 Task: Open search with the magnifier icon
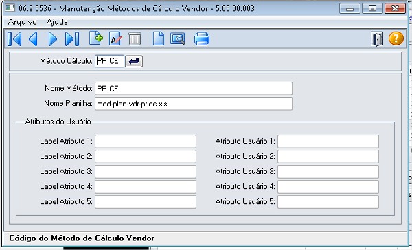coord(178,38)
